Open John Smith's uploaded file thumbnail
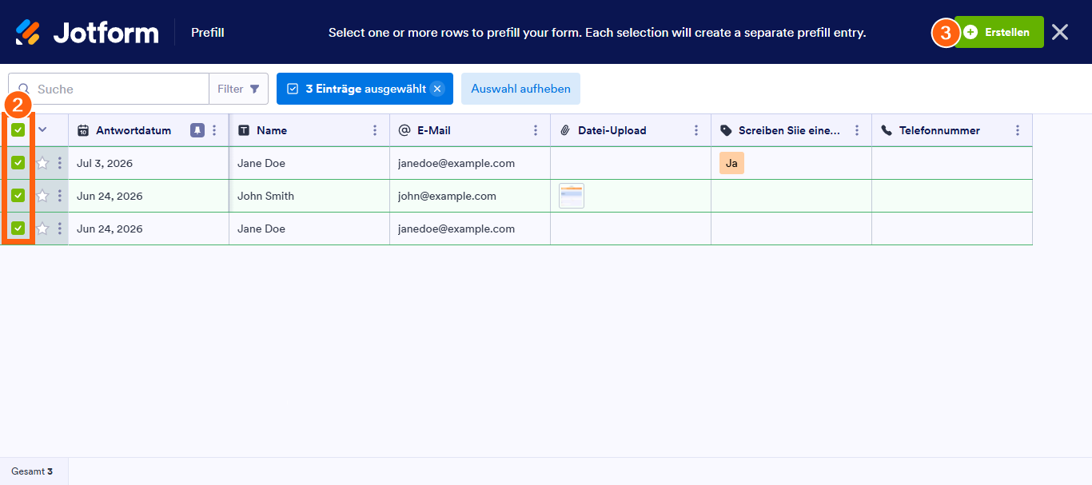Viewport: 1092px width, 485px height. pyautogui.click(x=572, y=196)
